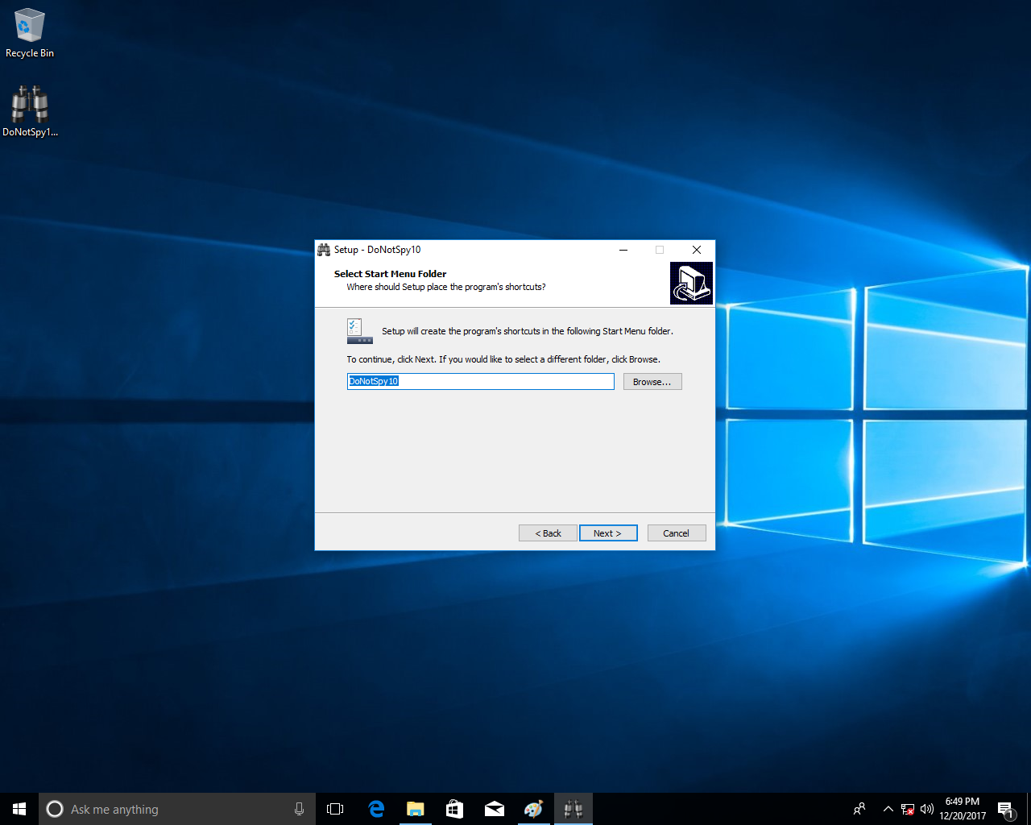Launch Microsoft Edge from taskbar
1031x825 pixels.
pos(376,809)
